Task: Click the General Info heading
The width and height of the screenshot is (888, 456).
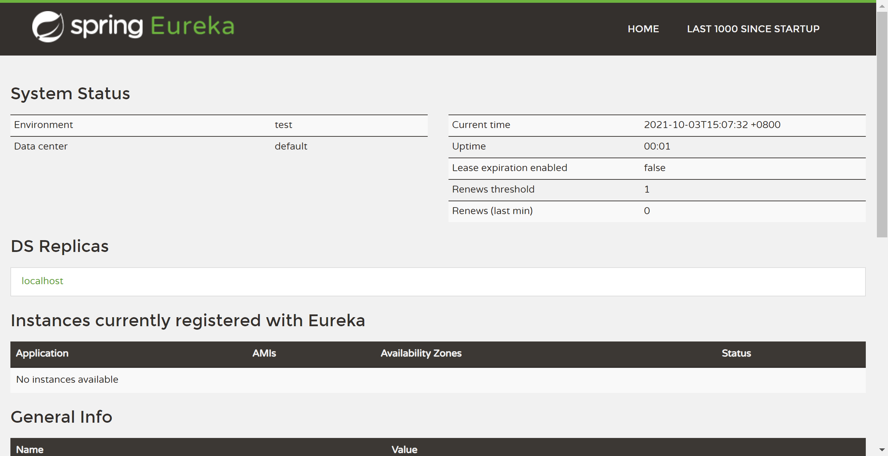Action: (x=62, y=417)
